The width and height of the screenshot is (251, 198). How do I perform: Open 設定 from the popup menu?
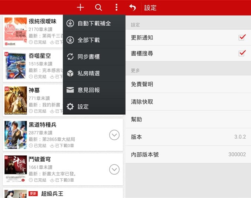pyautogui.click(x=94, y=107)
